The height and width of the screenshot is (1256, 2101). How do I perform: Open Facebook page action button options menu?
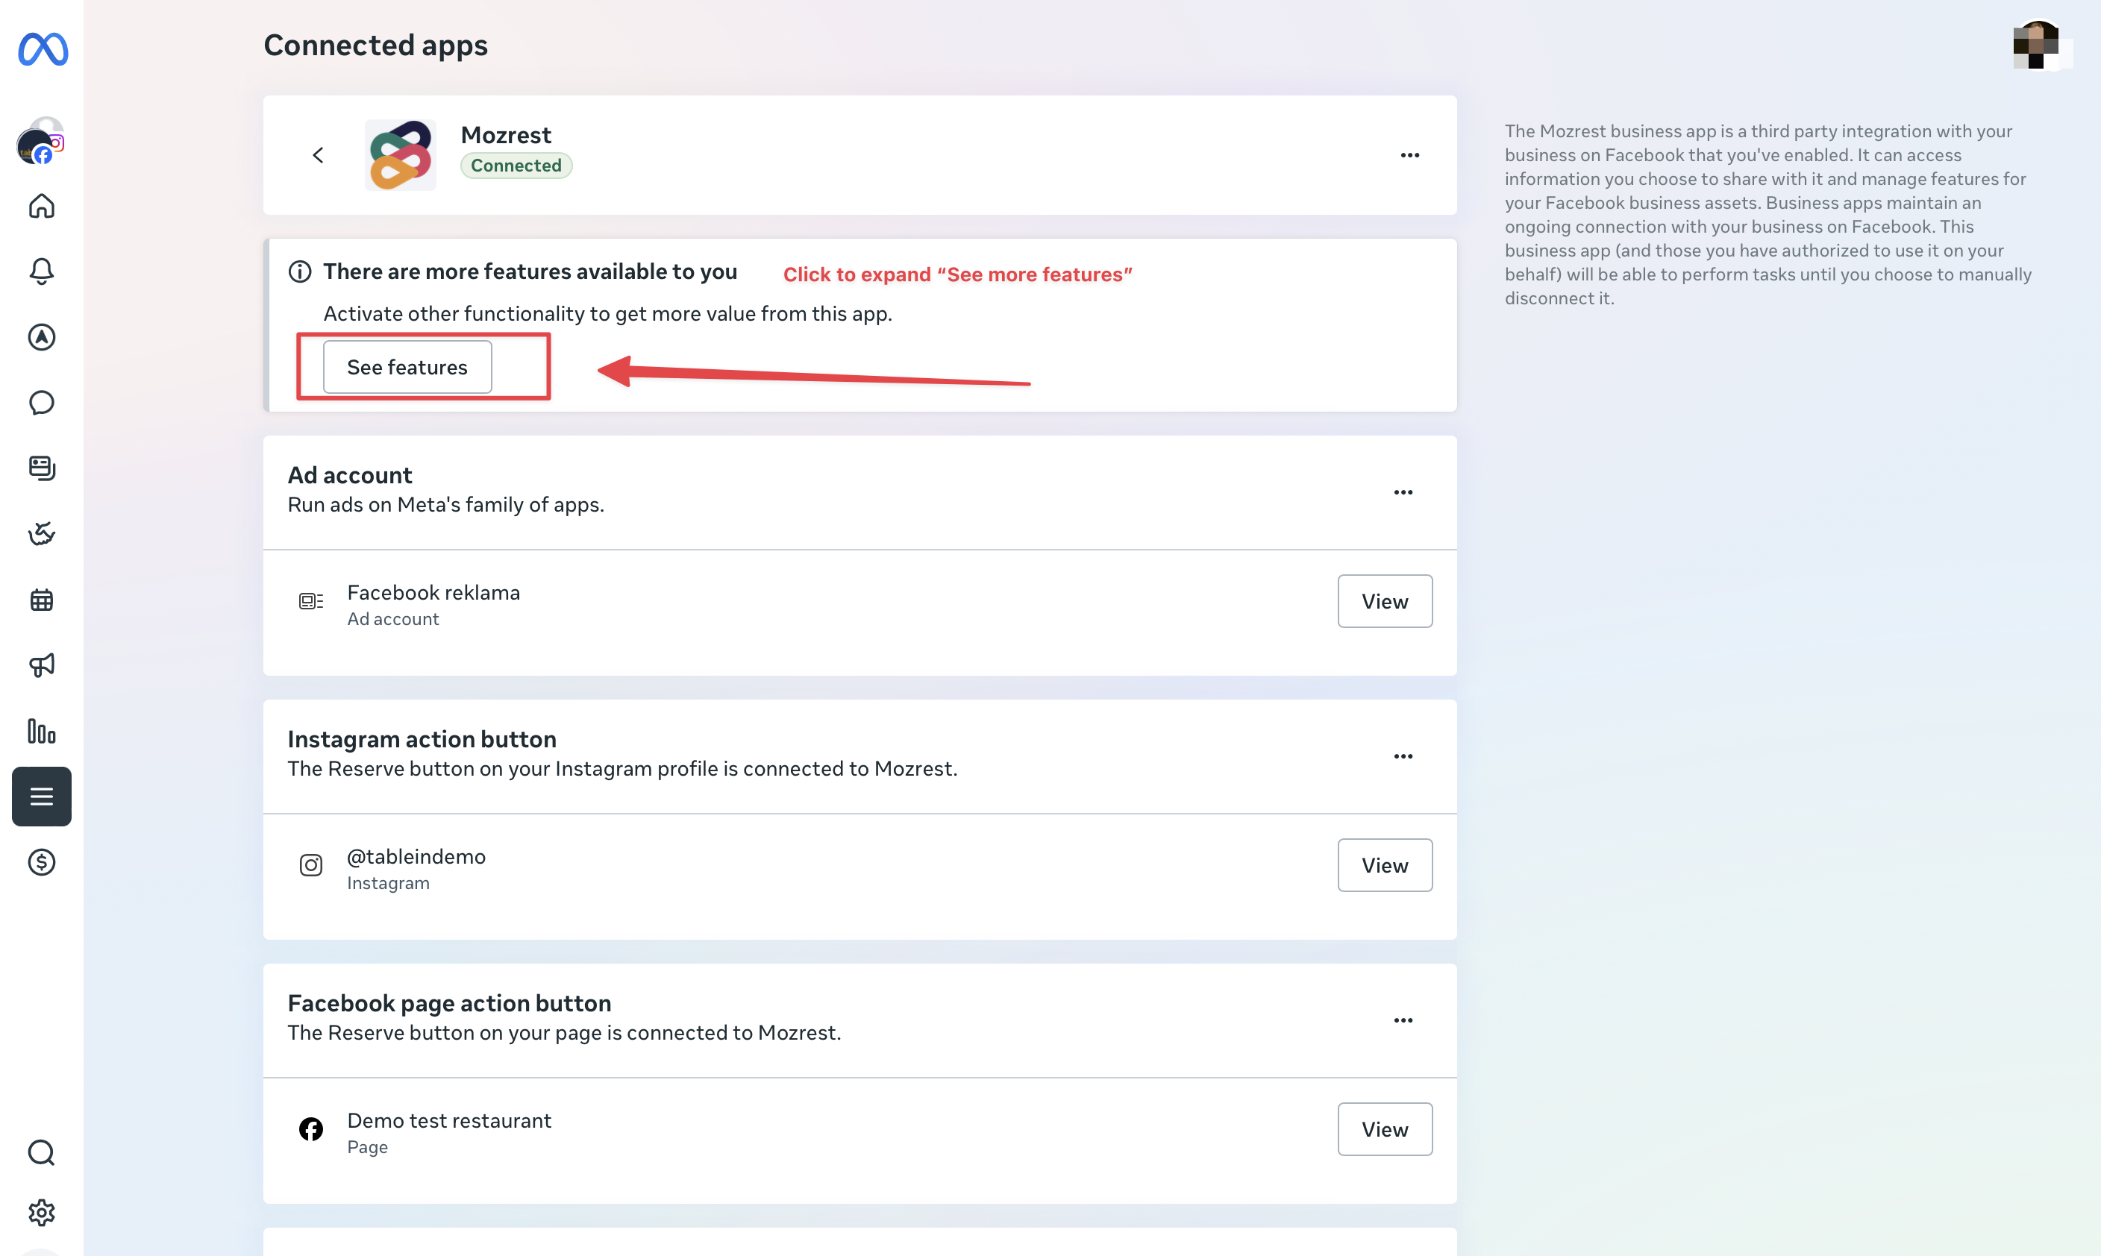[x=1403, y=1021]
